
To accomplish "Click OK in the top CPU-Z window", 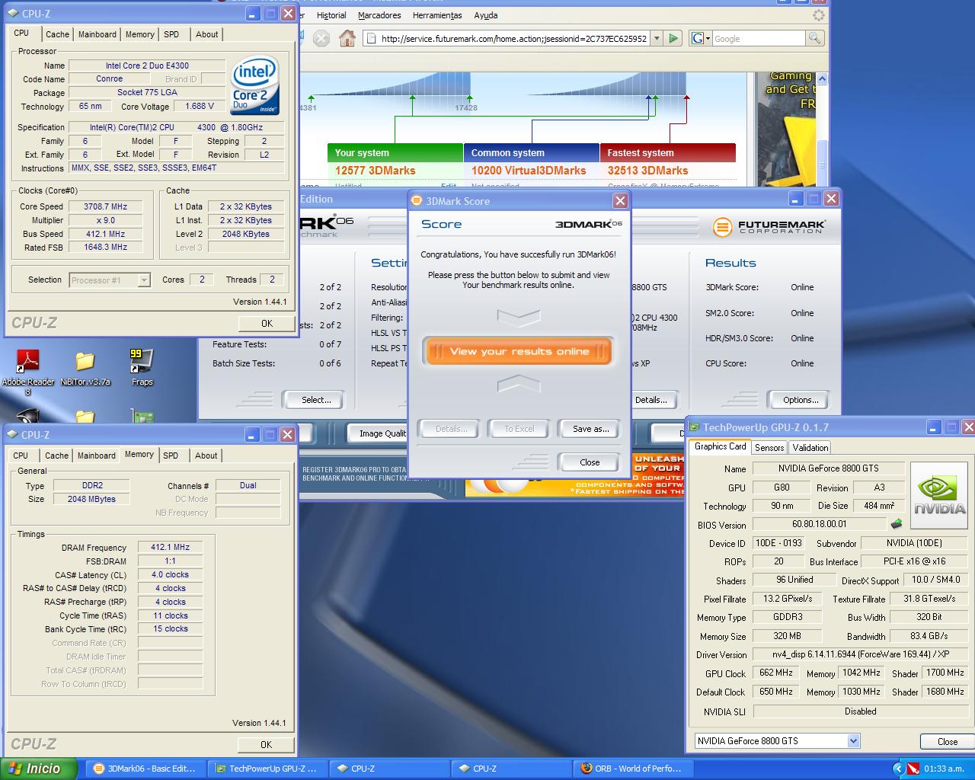I will 267,324.
